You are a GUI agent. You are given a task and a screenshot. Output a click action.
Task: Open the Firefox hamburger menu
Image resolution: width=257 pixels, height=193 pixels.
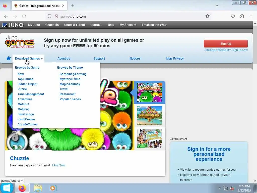pos(251,16)
